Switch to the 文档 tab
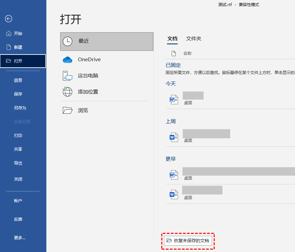295x252 pixels. [172, 39]
